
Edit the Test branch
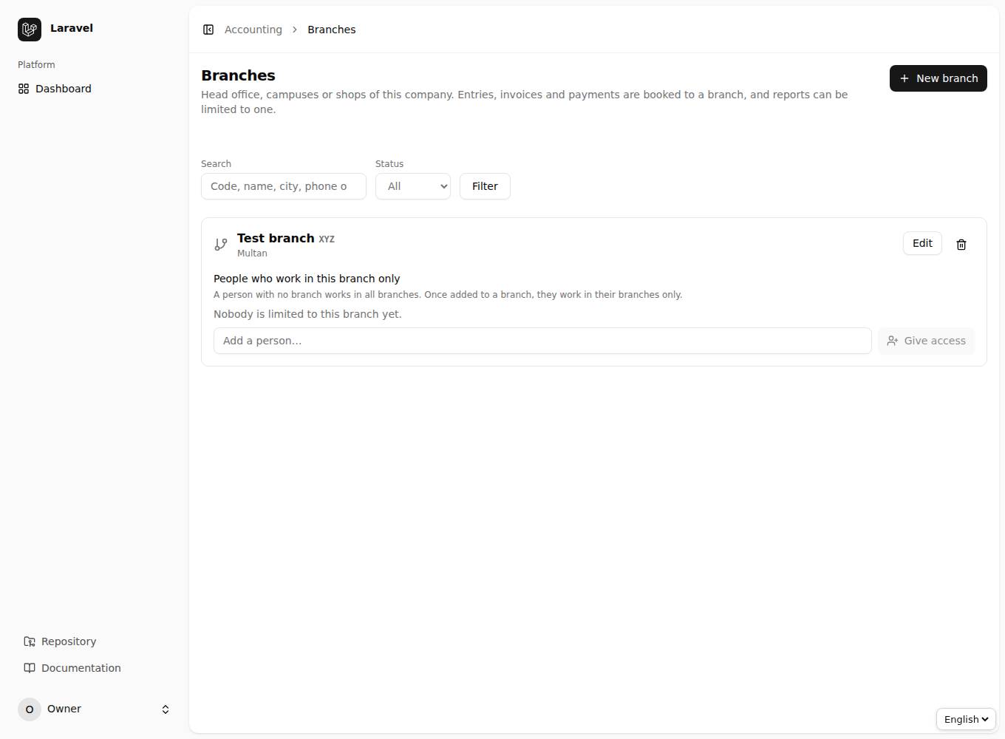(922, 243)
